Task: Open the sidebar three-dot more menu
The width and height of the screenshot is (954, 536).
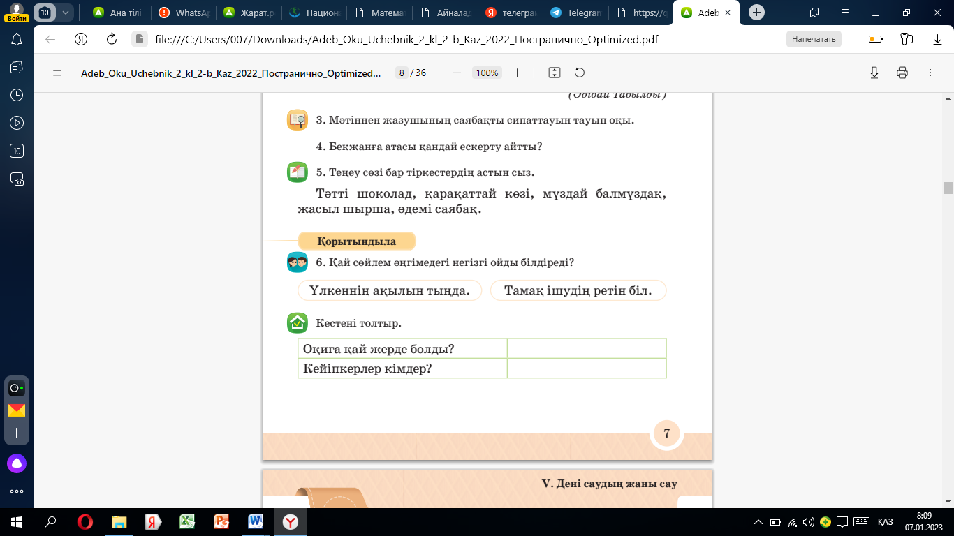Action: pos(17,491)
